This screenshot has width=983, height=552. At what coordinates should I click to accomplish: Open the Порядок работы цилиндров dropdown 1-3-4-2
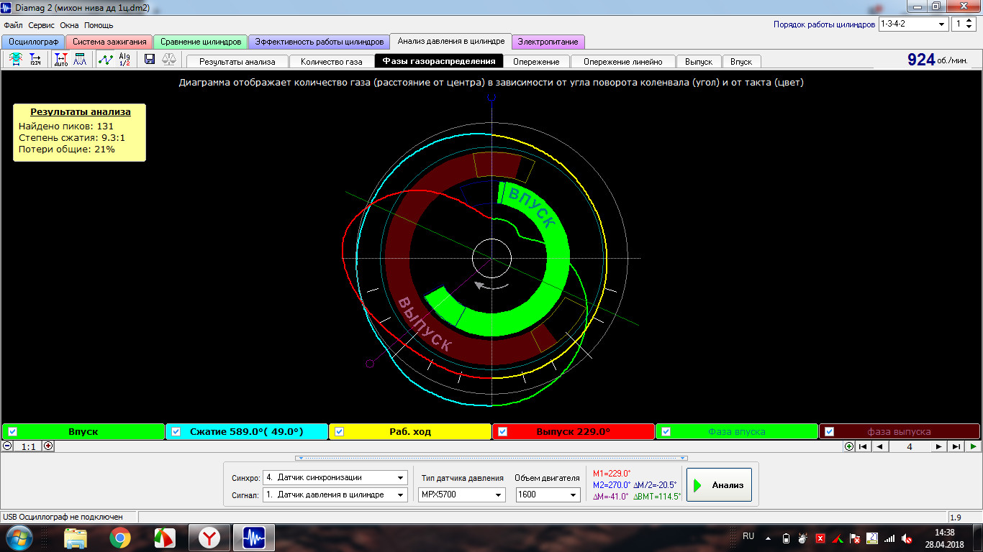[913, 24]
